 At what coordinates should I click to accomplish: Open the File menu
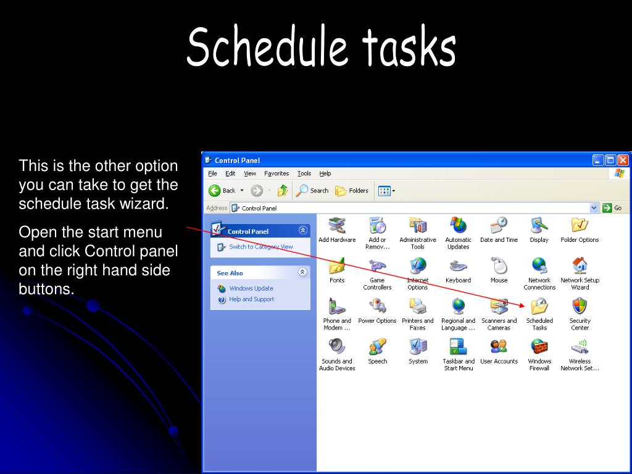[x=212, y=173]
